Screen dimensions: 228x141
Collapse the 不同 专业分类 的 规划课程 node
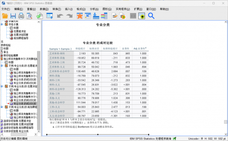point(2,107)
